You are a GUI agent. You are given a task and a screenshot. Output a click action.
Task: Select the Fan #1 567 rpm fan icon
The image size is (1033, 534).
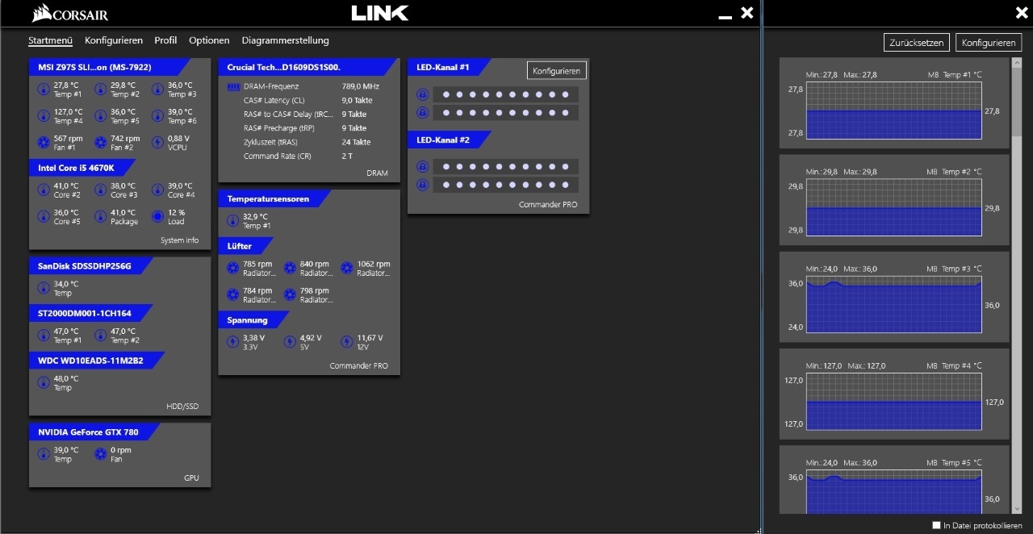pyautogui.click(x=44, y=143)
